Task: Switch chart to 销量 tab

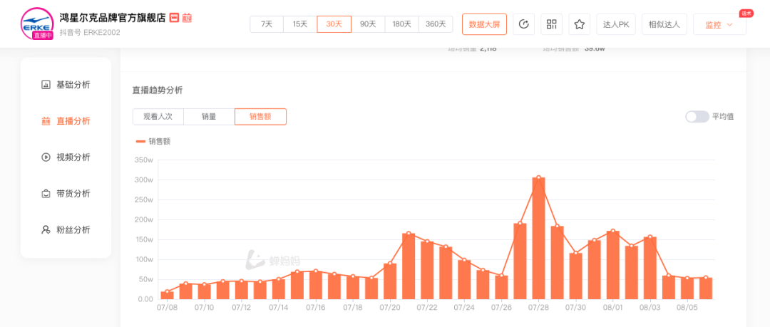Action: tap(209, 117)
